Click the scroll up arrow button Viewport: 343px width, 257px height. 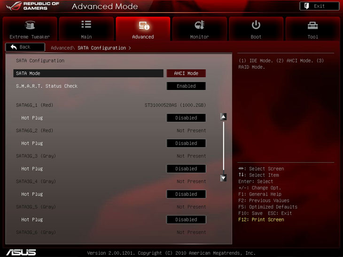pyautogui.click(x=224, y=117)
